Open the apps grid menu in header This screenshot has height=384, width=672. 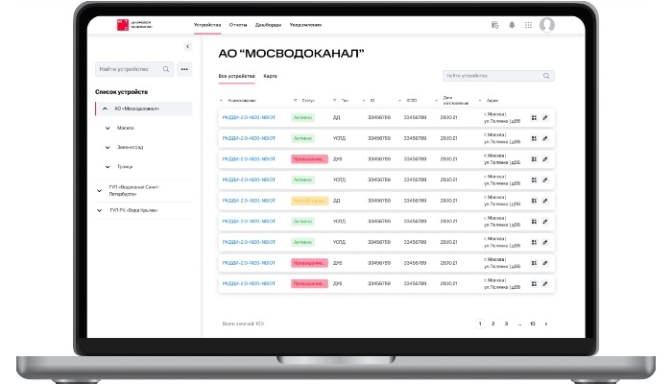pos(528,25)
